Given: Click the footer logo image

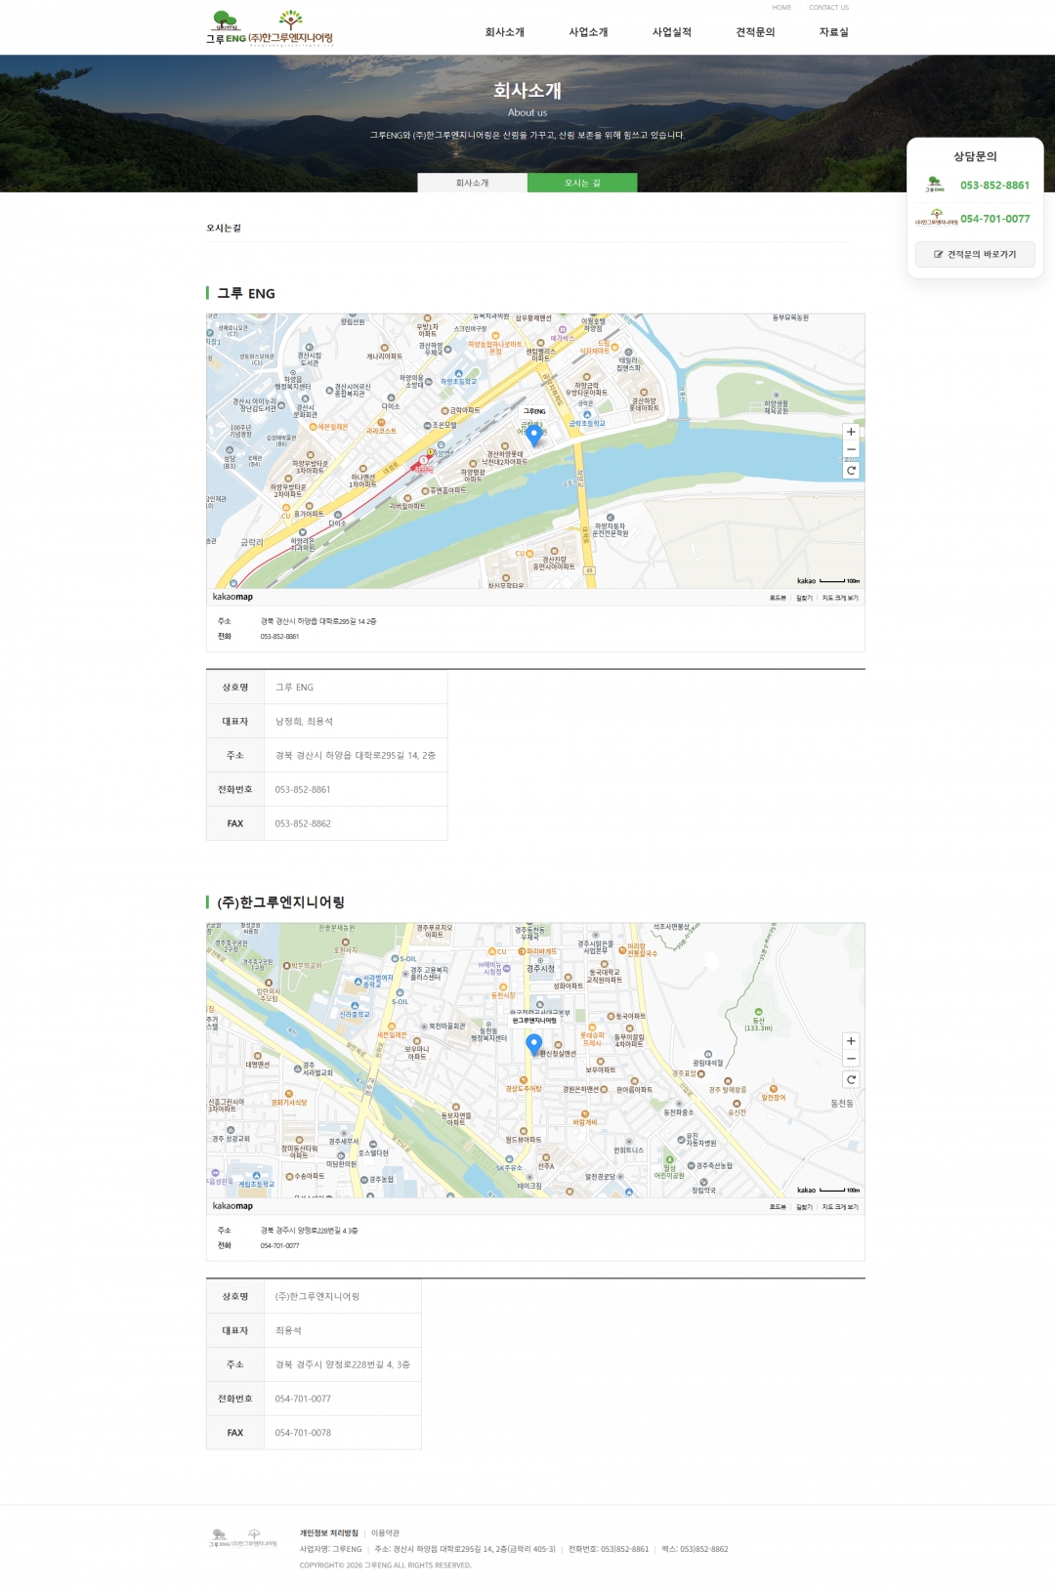Looking at the screenshot, I should pos(243,1539).
